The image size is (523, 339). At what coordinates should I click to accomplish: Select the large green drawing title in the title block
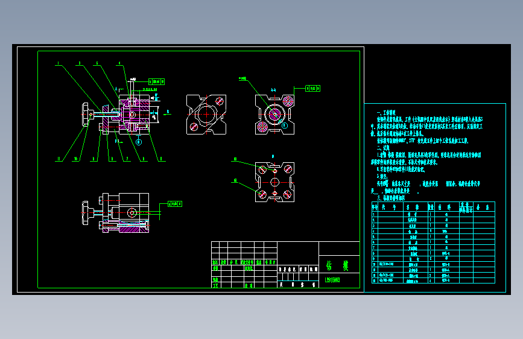pyautogui.click(x=338, y=265)
